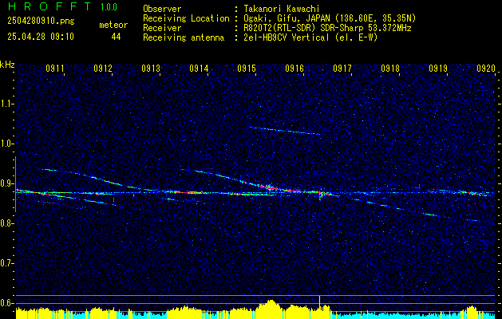Click the 0911 time marker
Image resolution: width=502 pixels, height=319 pixels.
point(55,69)
